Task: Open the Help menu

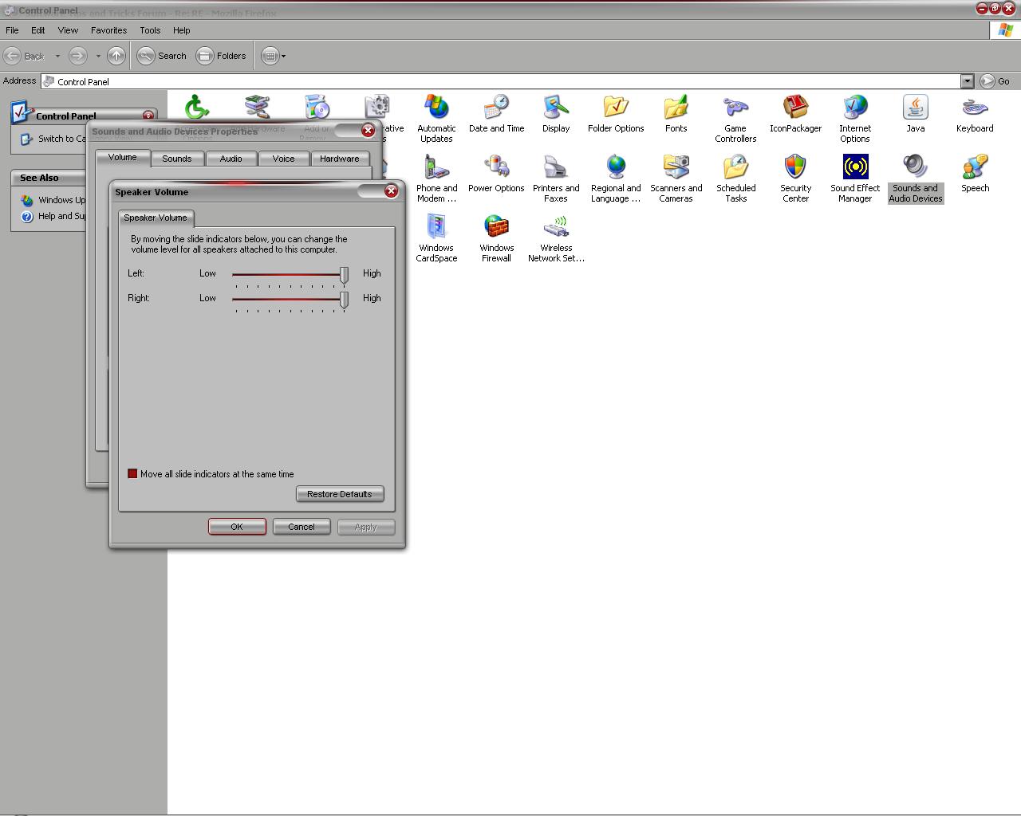Action: pyautogui.click(x=182, y=30)
